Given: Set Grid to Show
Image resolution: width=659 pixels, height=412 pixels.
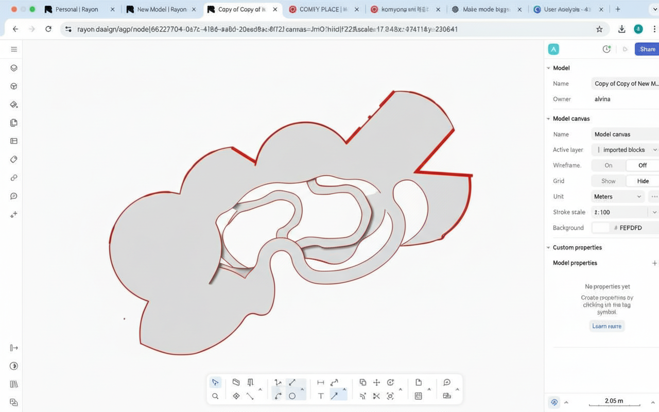Looking at the screenshot, I should (x=609, y=181).
